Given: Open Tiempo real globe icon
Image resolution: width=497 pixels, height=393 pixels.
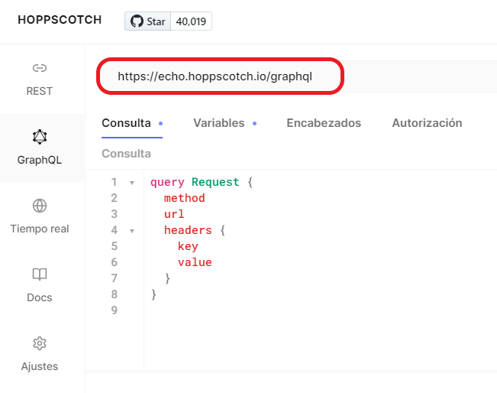Looking at the screenshot, I should tap(40, 206).
